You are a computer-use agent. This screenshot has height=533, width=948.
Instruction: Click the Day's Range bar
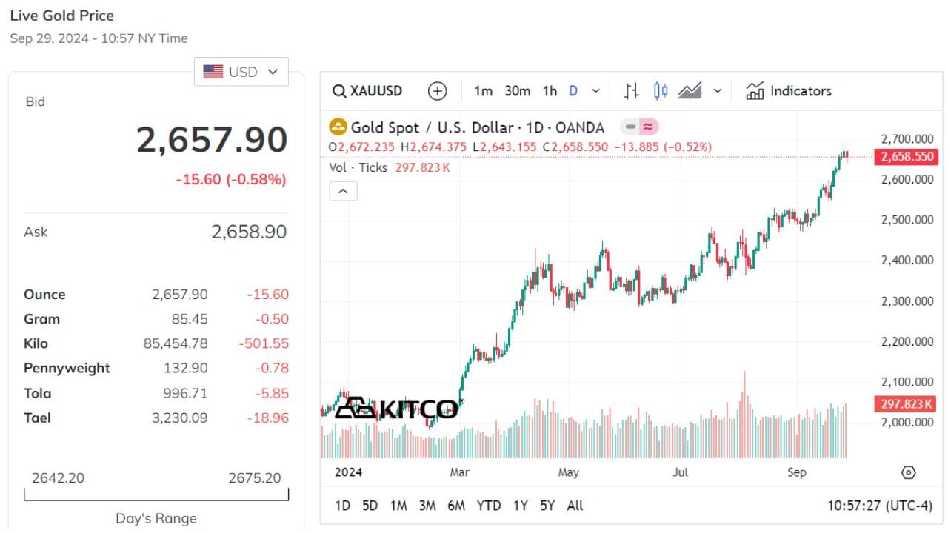[156, 494]
